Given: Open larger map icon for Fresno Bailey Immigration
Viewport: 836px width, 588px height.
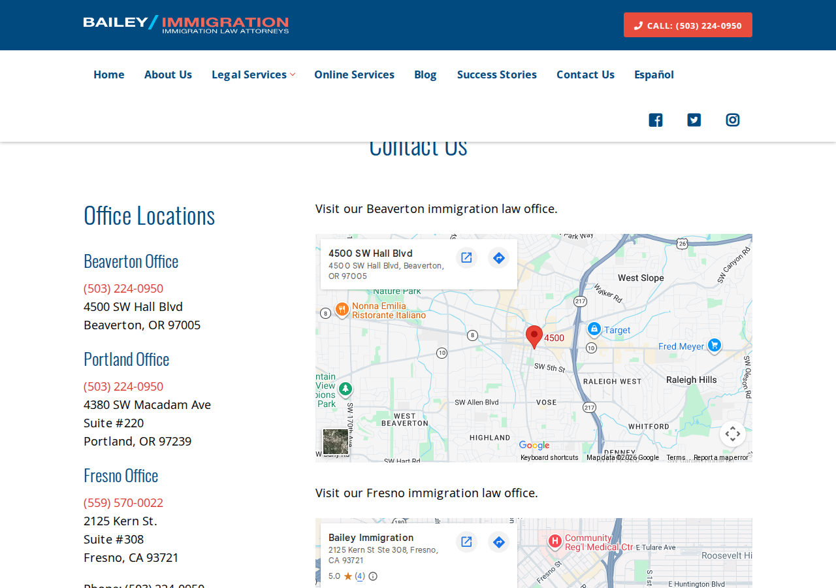Looking at the screenshot, I should pyautogui.click(x=466, y=542).
